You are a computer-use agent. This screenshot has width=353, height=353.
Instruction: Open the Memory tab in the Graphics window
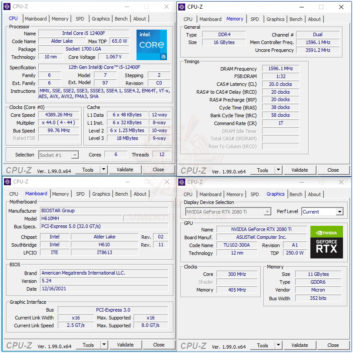pos(235,194)
